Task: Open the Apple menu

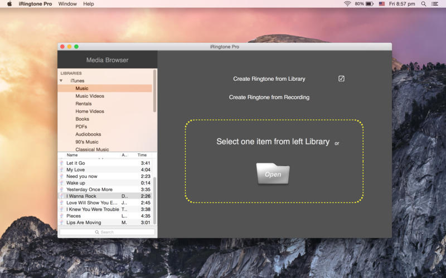Action: 9,4
